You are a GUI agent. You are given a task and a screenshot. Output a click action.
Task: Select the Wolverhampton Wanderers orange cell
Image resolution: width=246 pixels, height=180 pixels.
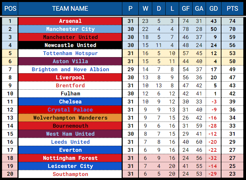pos(70,118)
